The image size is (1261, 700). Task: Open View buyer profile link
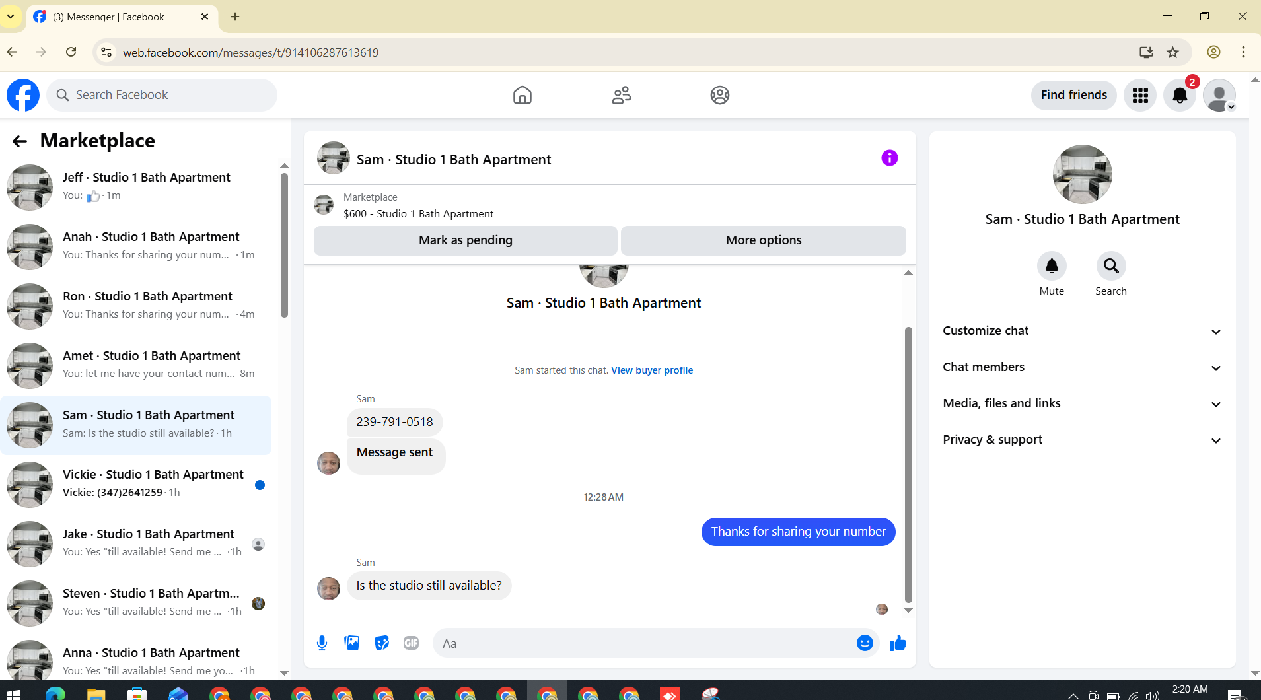click(x=652, y=370)
